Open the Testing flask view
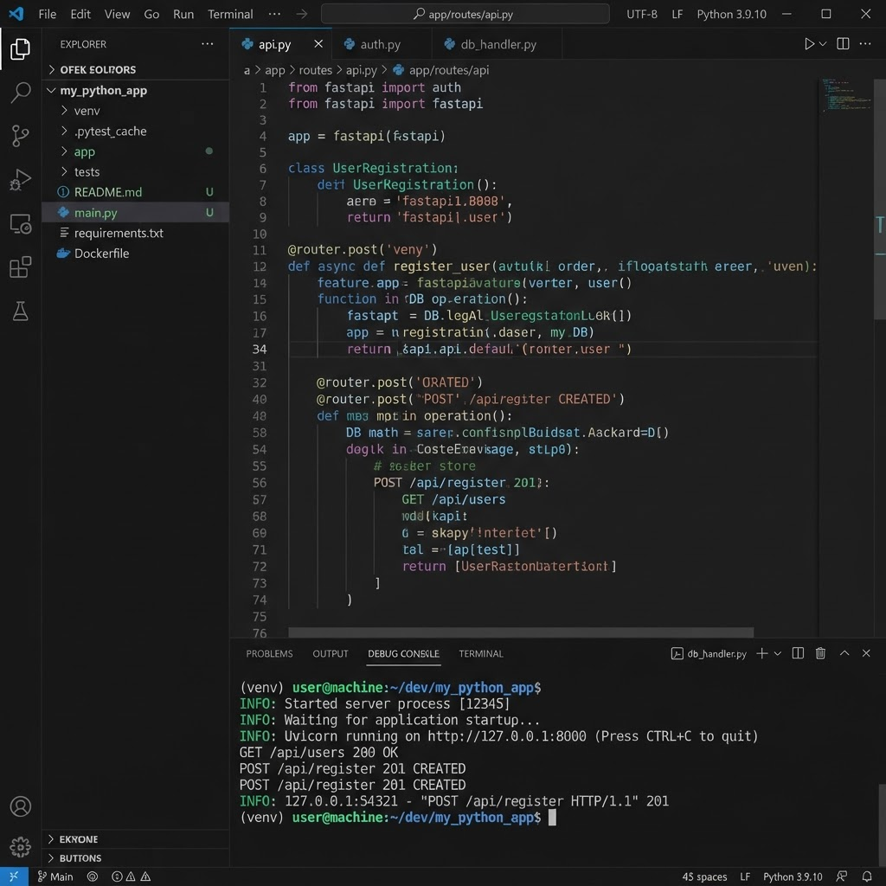 coord(21,311)
